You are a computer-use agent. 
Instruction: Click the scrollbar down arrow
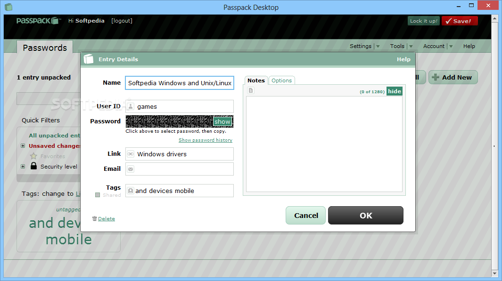(x=494, y=273)
